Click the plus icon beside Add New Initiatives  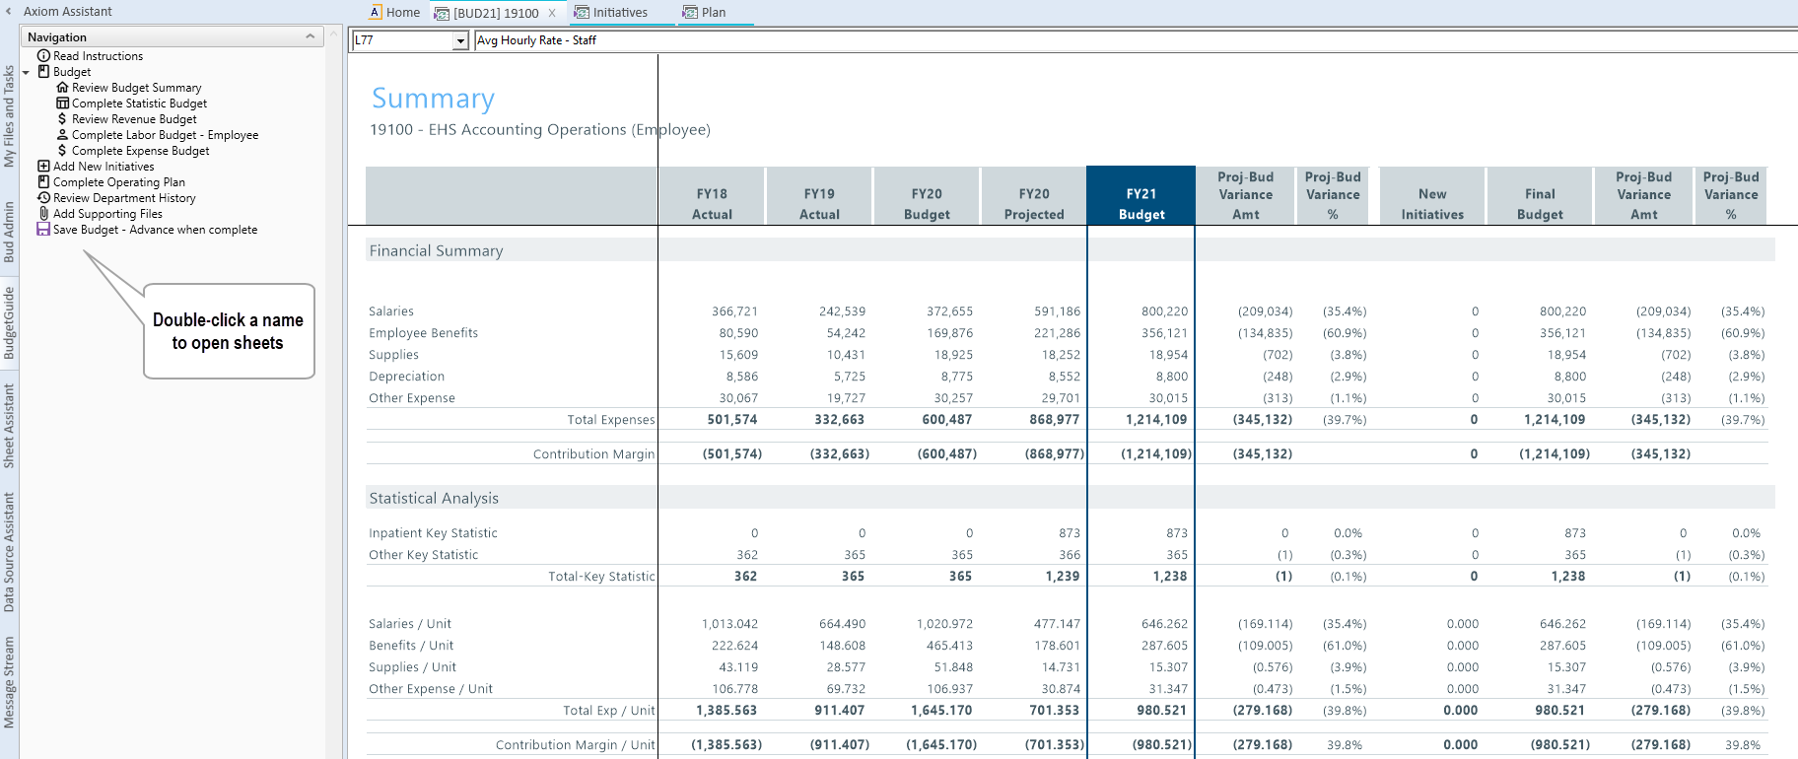click(x=43, y=167)
